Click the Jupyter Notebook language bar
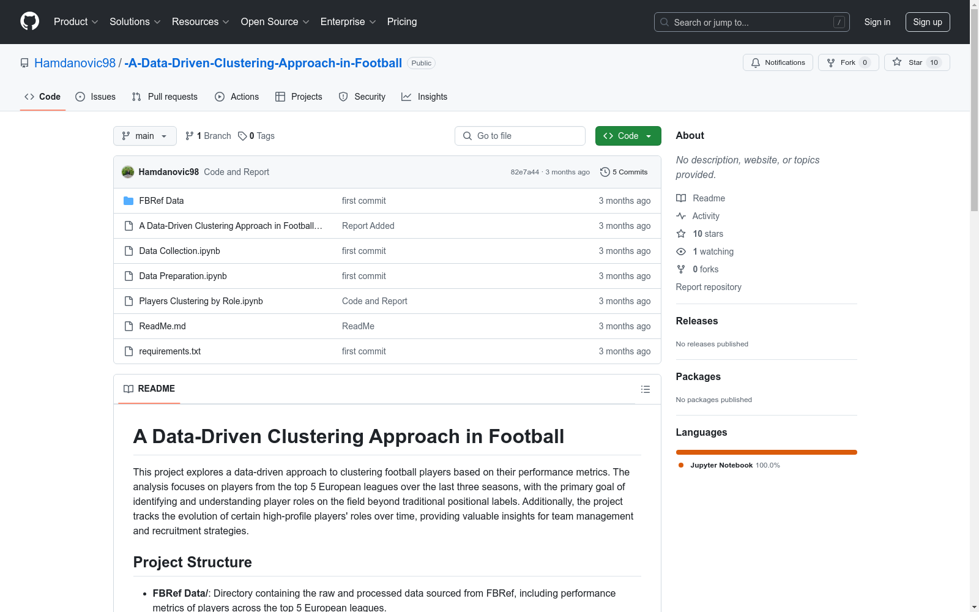979x612 pixels. (766, 452)
